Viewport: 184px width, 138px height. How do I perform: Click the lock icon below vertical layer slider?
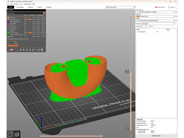coord(131,134)
